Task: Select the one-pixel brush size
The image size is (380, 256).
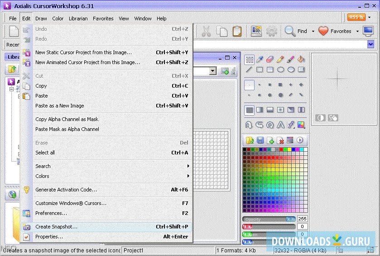Action: pyautogui.click(x=249, y=85)
